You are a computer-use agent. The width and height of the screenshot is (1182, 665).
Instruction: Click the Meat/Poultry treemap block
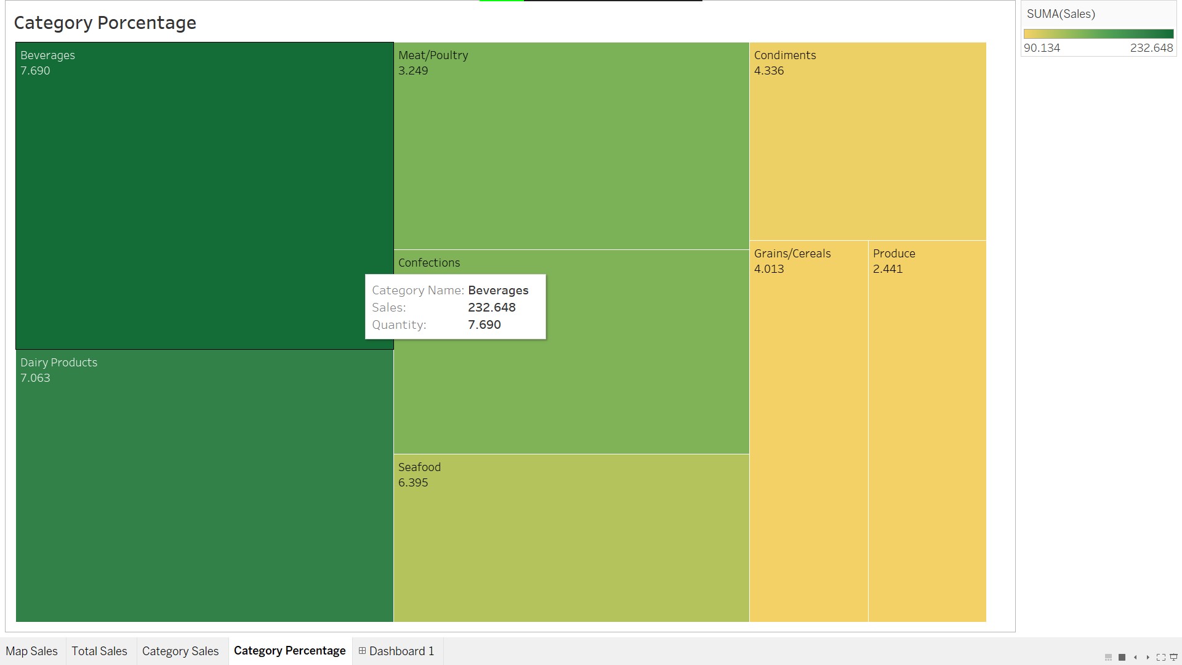pyautogui.click(x=571, y=146)
